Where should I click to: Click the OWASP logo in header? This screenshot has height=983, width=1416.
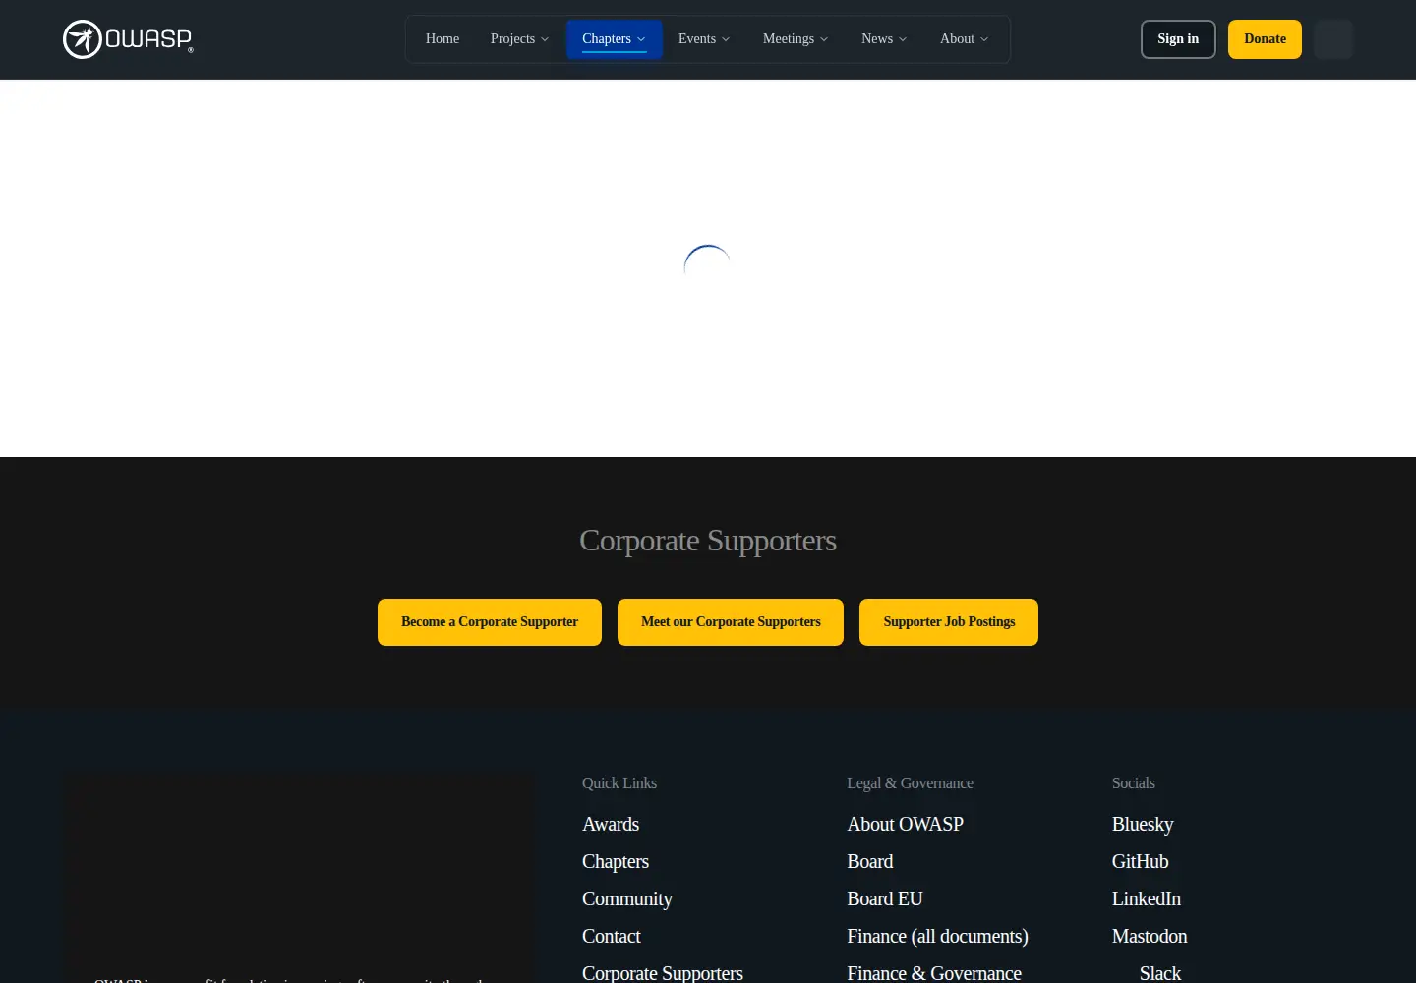click(128, 39)
